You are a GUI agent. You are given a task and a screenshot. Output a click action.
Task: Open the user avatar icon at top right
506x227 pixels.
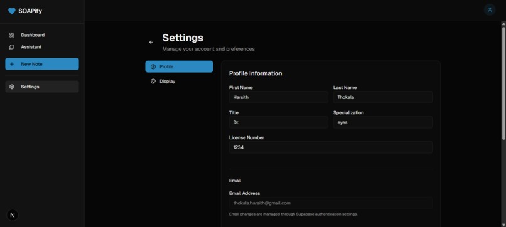click(490, 9)
